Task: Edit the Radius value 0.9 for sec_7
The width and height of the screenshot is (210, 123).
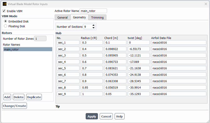Action: click(x=92, y=81)
